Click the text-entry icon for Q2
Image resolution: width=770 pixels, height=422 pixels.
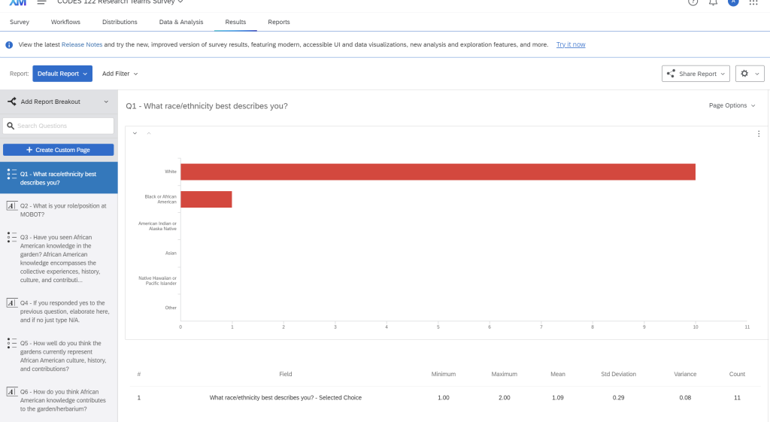point(12,206)
